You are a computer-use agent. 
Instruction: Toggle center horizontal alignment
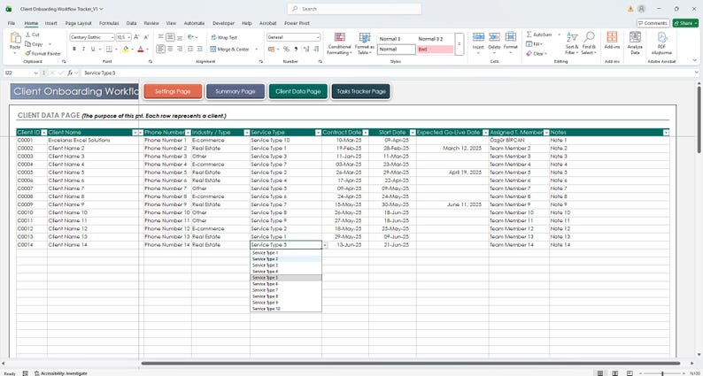point(170,49)
